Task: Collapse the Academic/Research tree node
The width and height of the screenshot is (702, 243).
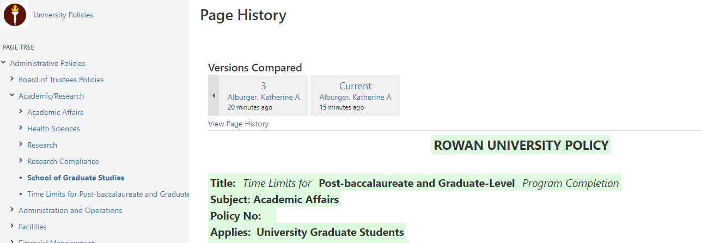Action: coord(13,95)
